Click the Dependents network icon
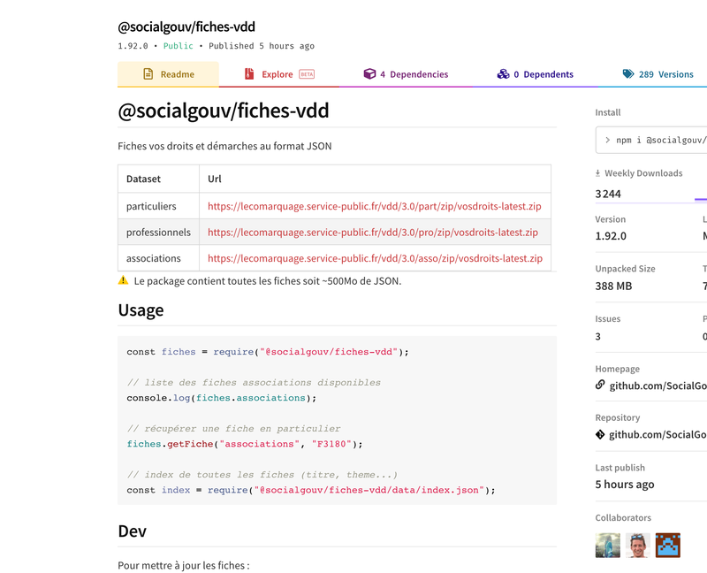Image resolution: width=707 pixels, height=573 pixels. tap(504, 74)
